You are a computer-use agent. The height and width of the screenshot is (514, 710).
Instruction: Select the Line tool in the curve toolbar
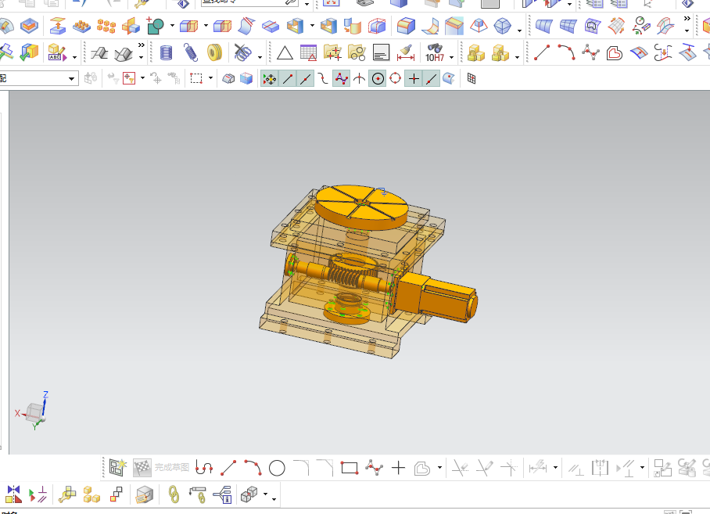[x=542, y=53]
